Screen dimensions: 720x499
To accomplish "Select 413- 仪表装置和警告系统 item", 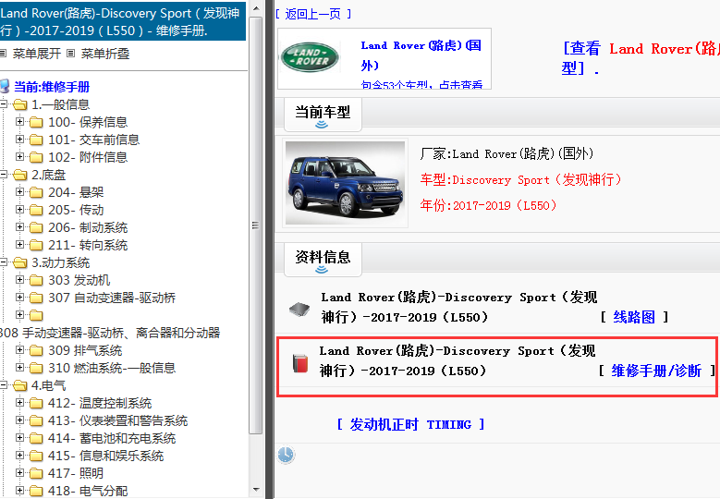I will point(117,421).
